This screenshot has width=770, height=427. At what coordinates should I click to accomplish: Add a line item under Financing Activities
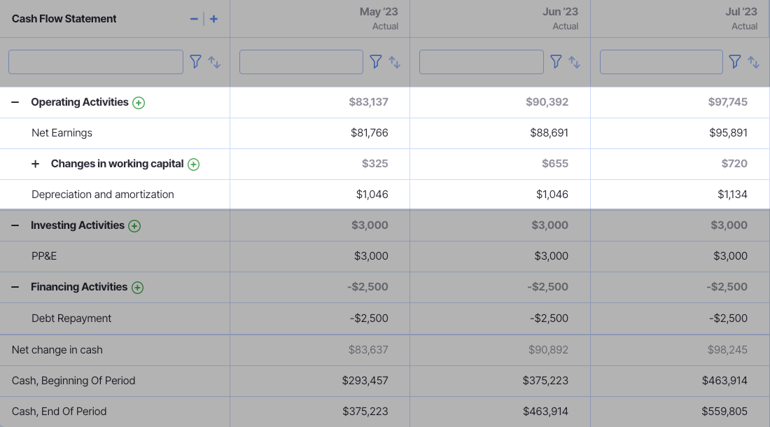(137, 287)
